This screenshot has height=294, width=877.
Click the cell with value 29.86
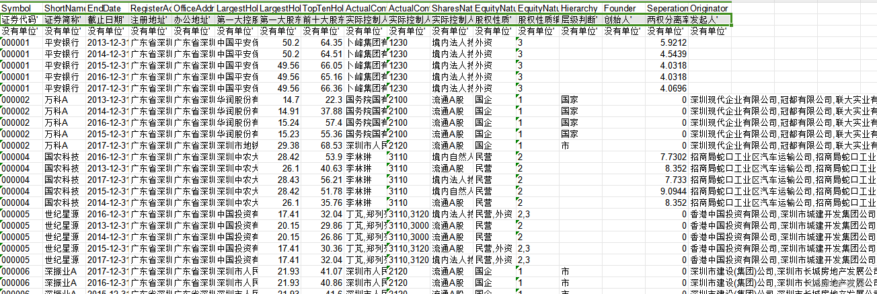(x=323, y=225)
